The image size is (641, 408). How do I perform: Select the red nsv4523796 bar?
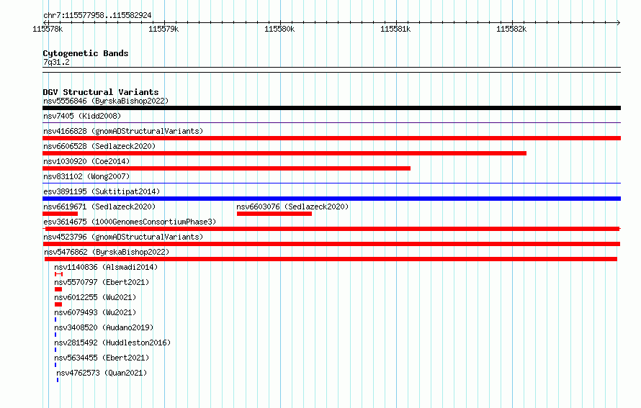click(331, 244)
